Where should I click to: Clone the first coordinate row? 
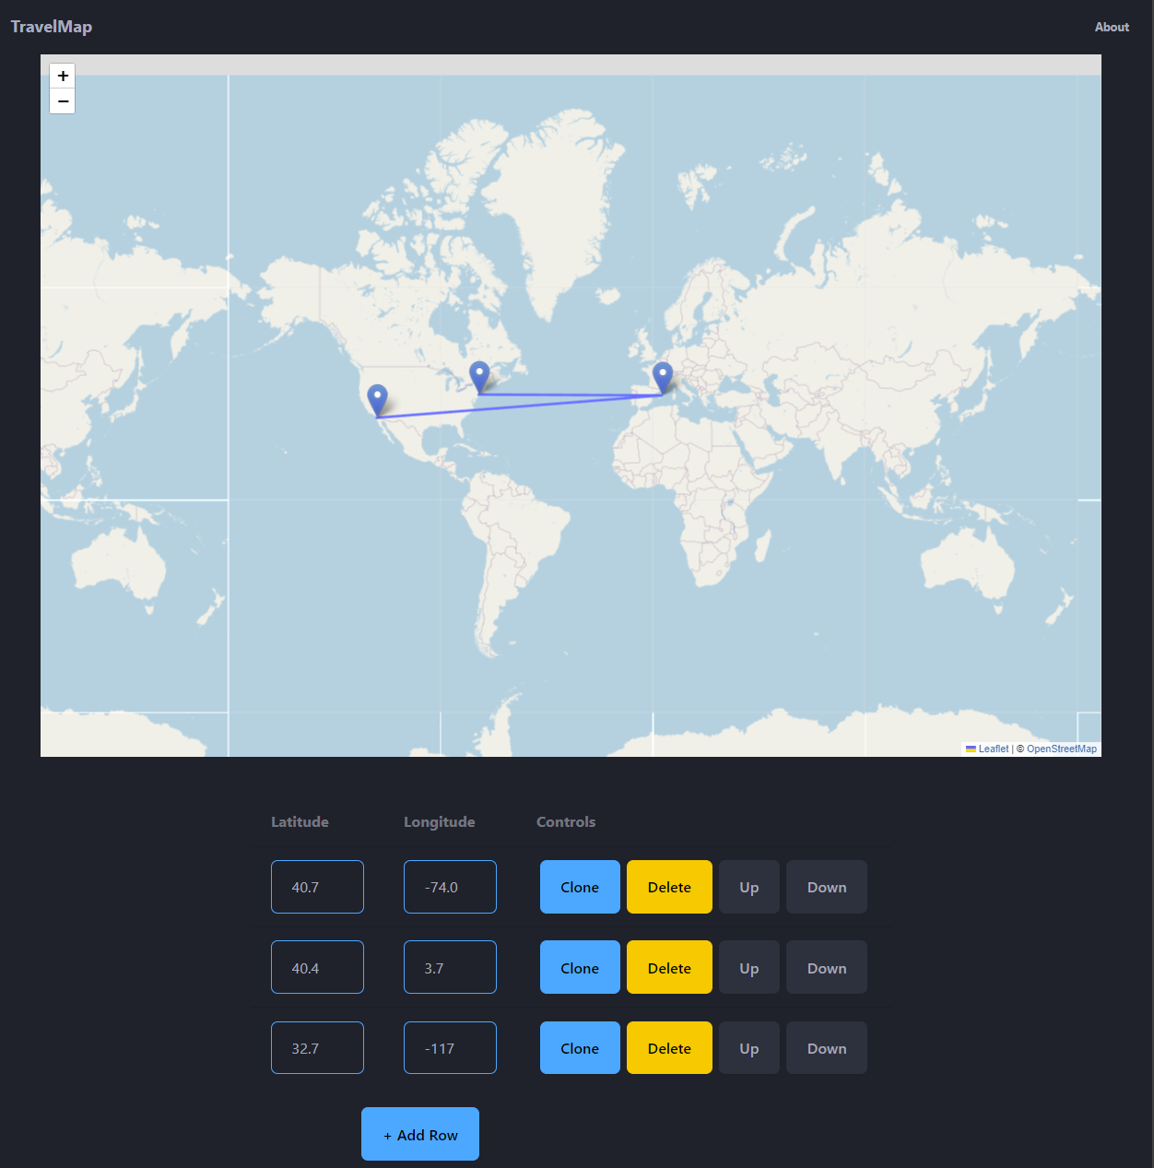click(x=579, y=886)
